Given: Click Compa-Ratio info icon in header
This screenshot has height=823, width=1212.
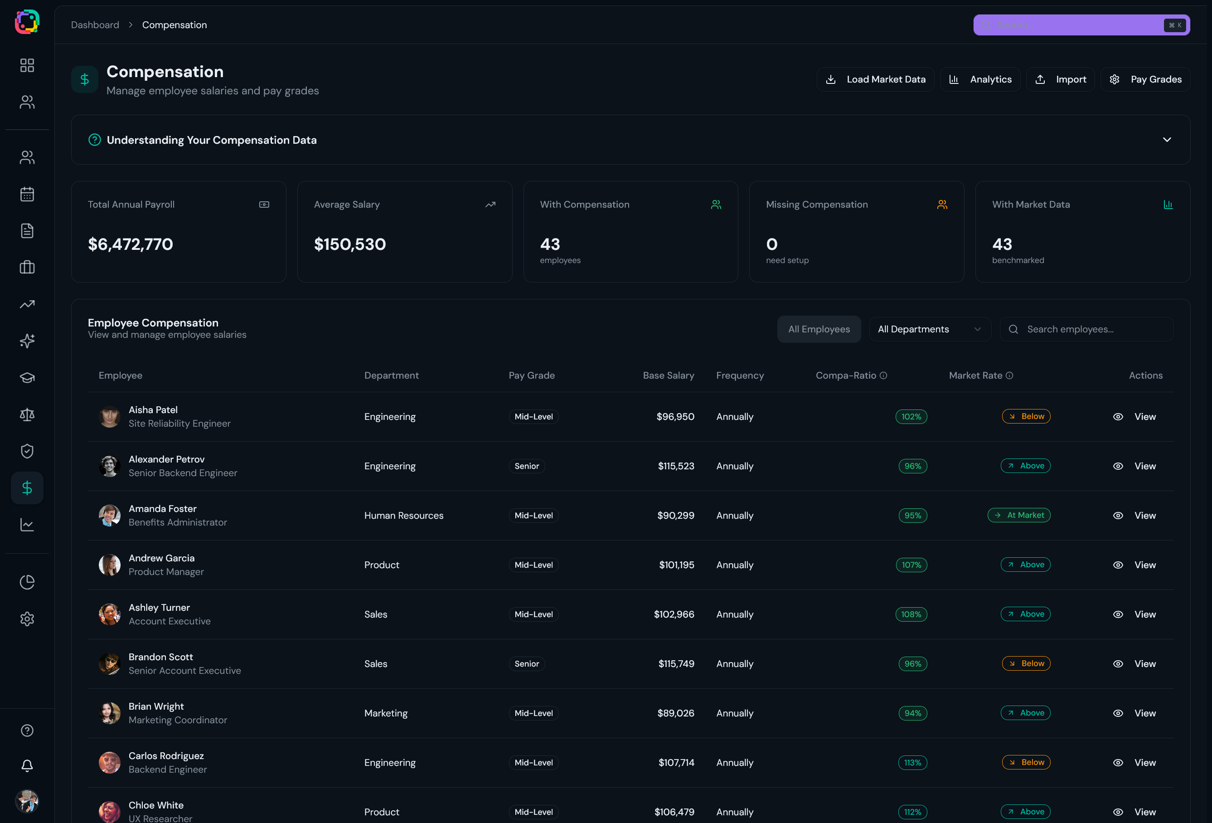Looking at the screenshot, I should 883,375.
